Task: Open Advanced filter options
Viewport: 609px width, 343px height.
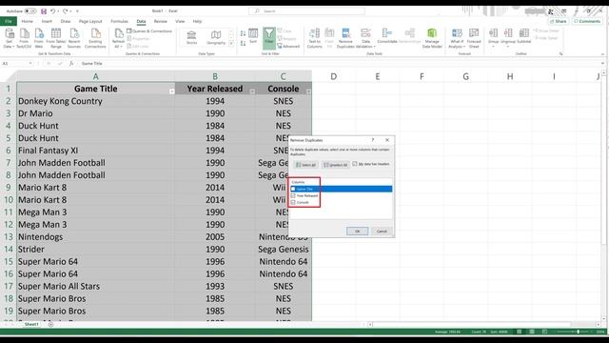Action: click(x=288, y=46)
